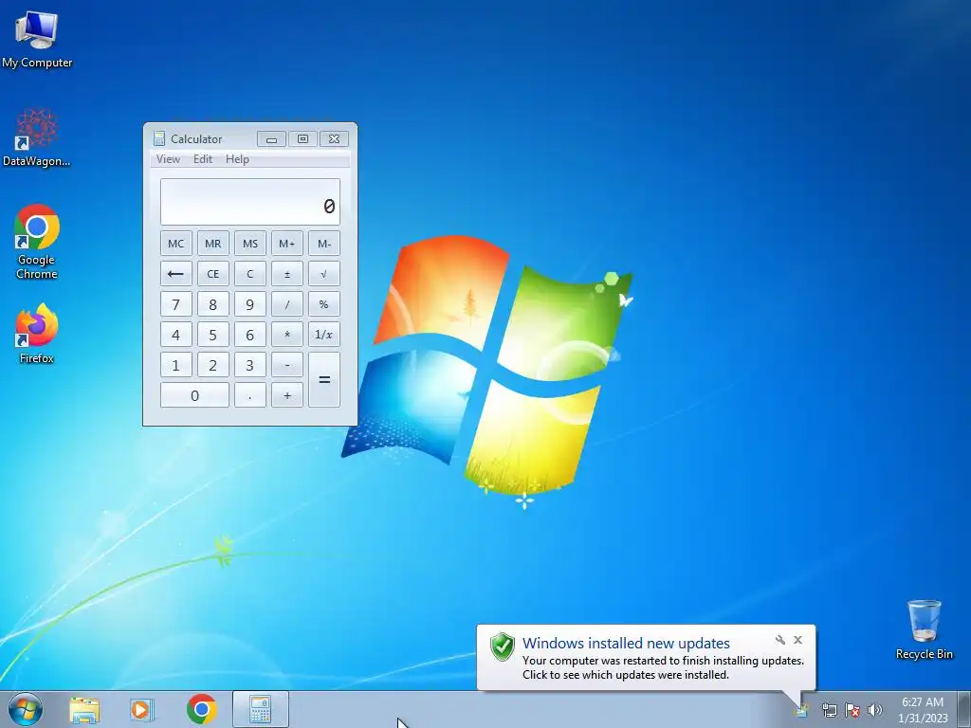Click the 4 digit button
The image size is (971, 728).
tap(175, 335)
